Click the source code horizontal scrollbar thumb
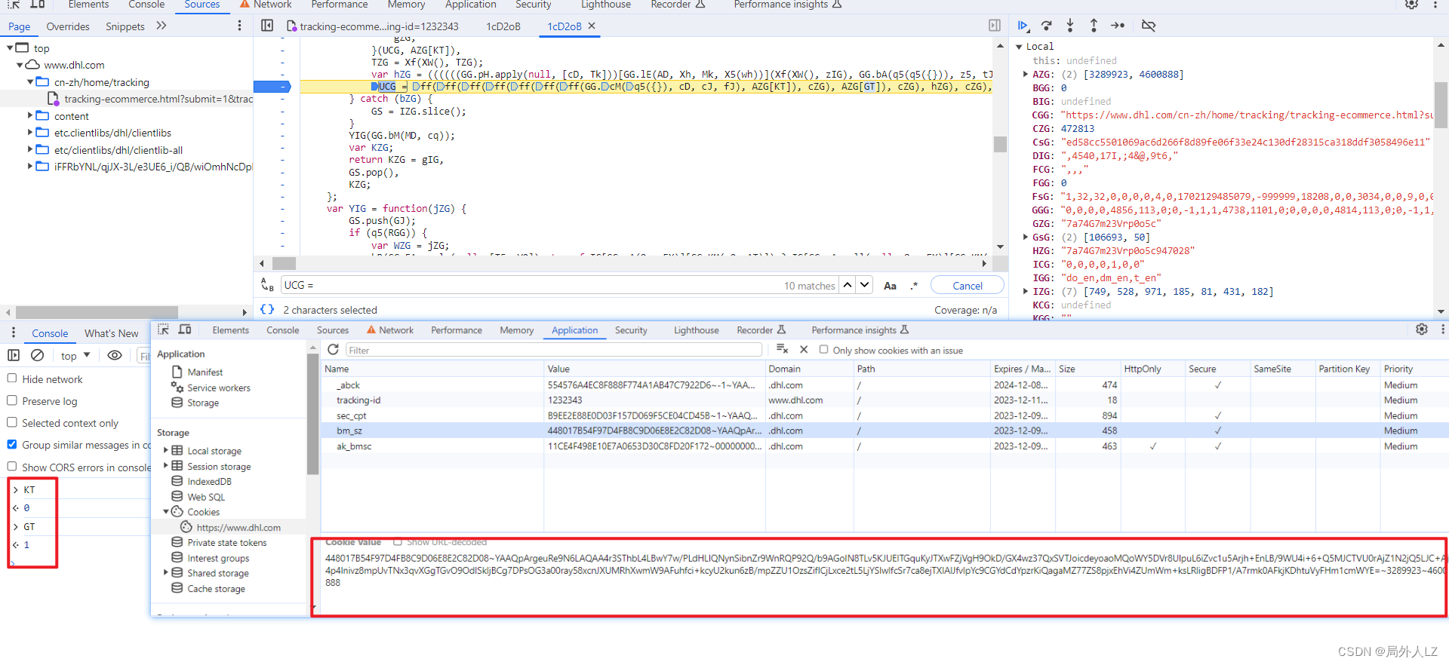1449x665 pixels. tap(284, 263)
